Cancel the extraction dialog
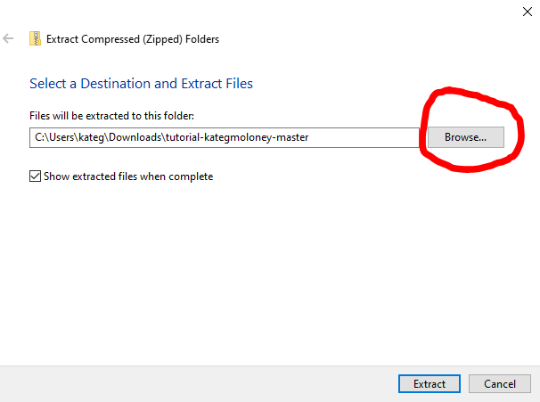 (x=499, y=384)
